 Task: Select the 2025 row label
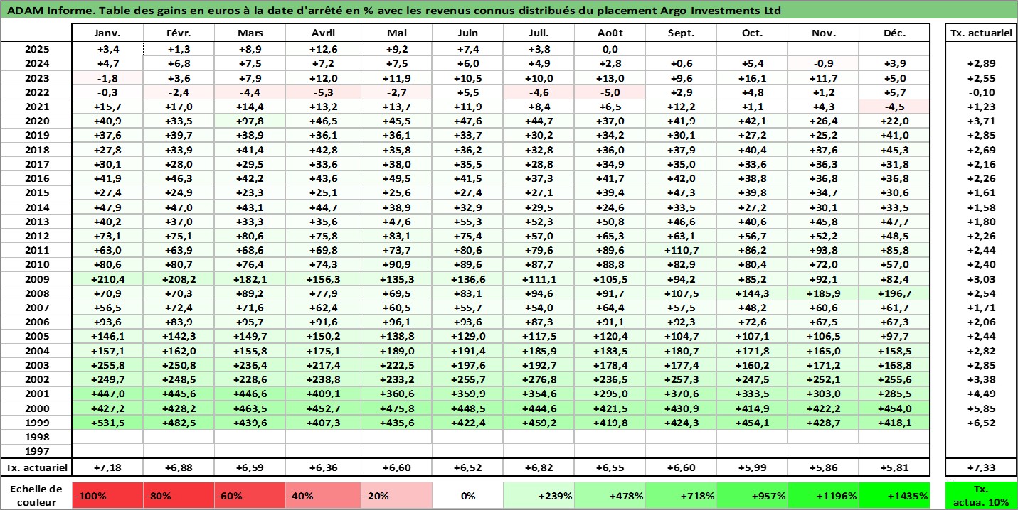pyautogui.click(x=36, y=49)
